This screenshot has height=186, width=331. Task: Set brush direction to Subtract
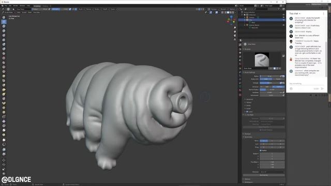[278, 87]
